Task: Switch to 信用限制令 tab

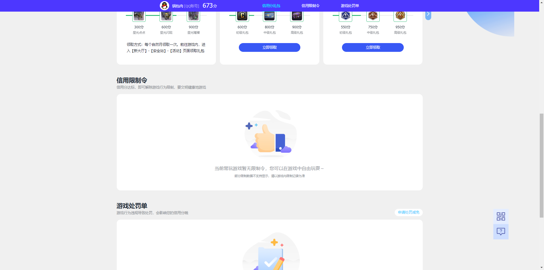Action: 311,6
